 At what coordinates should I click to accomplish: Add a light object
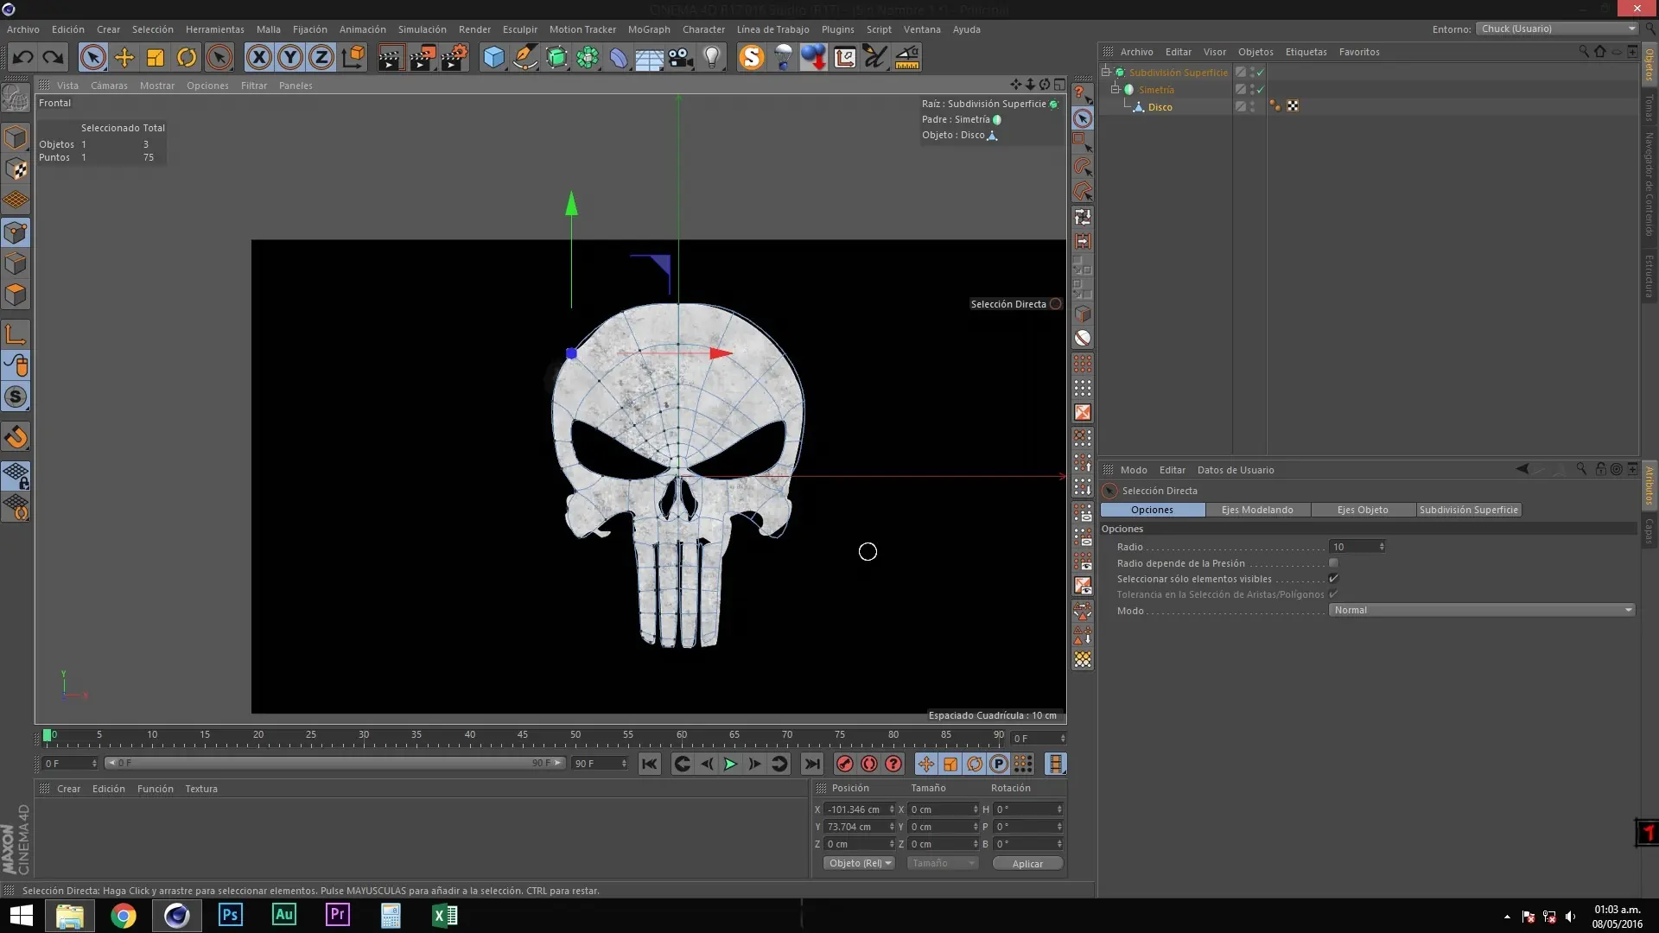click(x=712, y=58)
